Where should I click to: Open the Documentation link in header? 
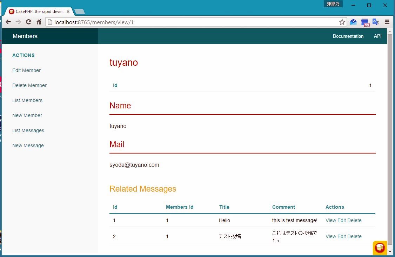pyautogui.click(x=348, y=36)
